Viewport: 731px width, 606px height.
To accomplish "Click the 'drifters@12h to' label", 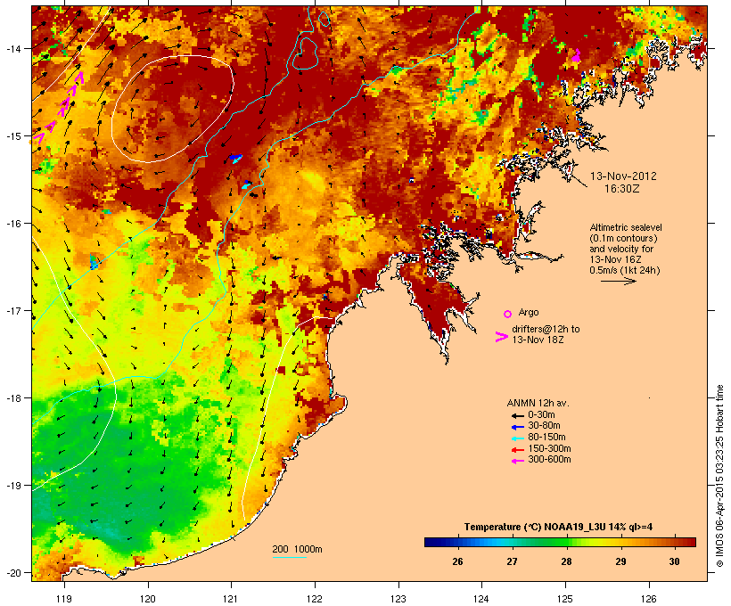I will [546, 329].
